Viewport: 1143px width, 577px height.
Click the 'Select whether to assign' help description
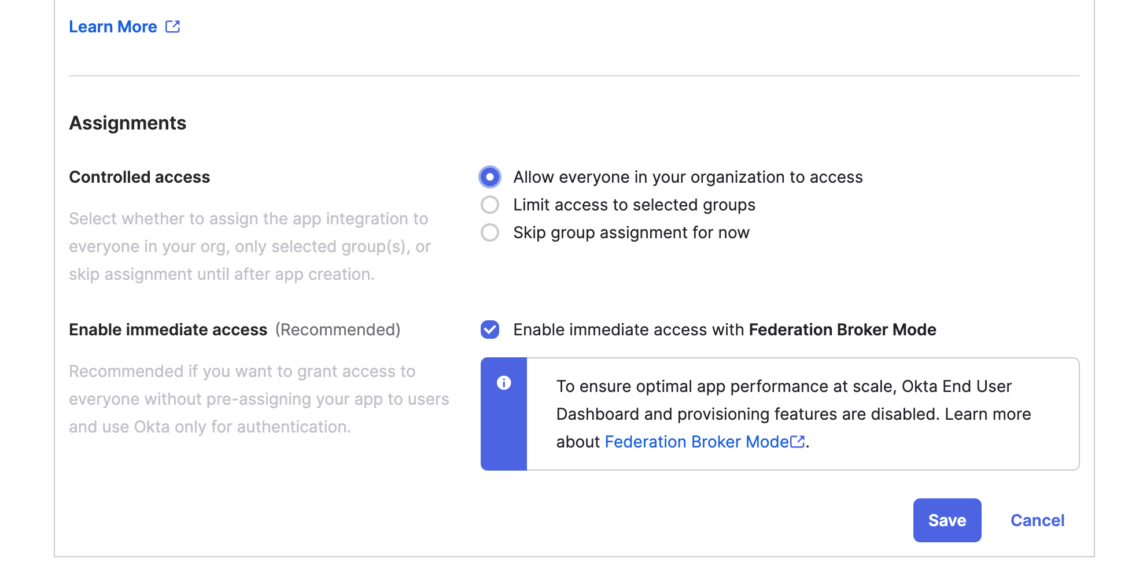(x=249, y=246)
